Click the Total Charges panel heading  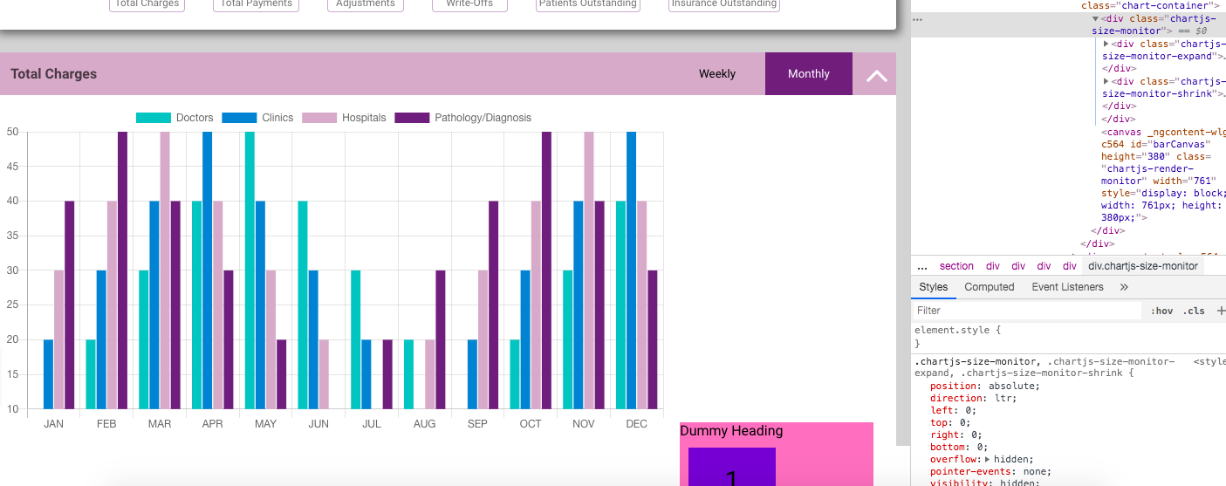pyautogui.click(x=54, y=74)
